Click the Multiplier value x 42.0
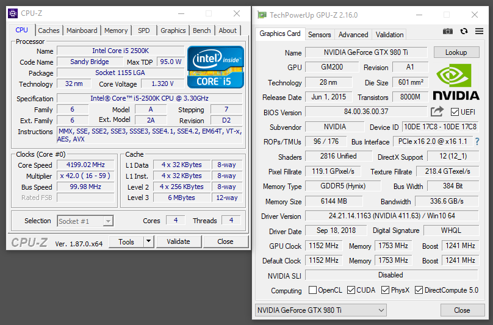 coord(85,176)
